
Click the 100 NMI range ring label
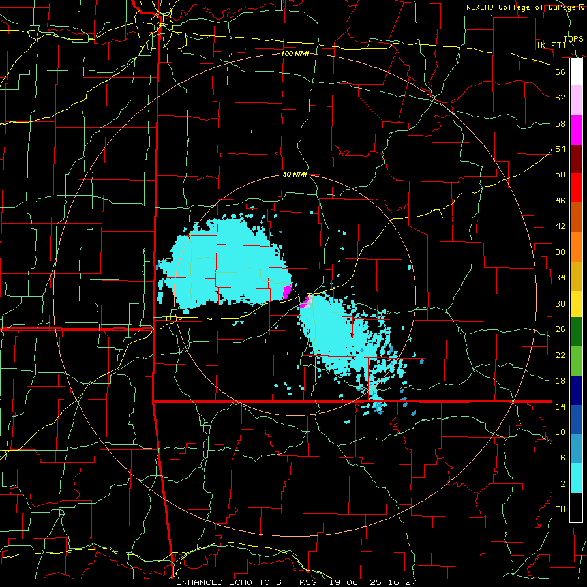pos(295,53)
